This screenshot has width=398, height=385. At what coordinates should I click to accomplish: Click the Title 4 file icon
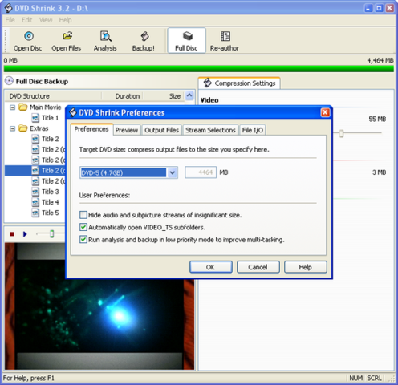pos(35,202)
